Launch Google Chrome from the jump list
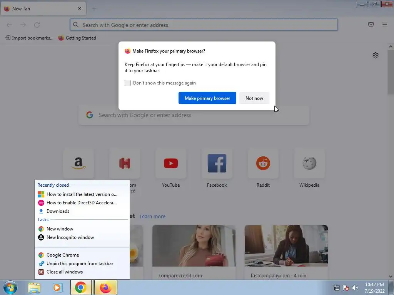 82,255
